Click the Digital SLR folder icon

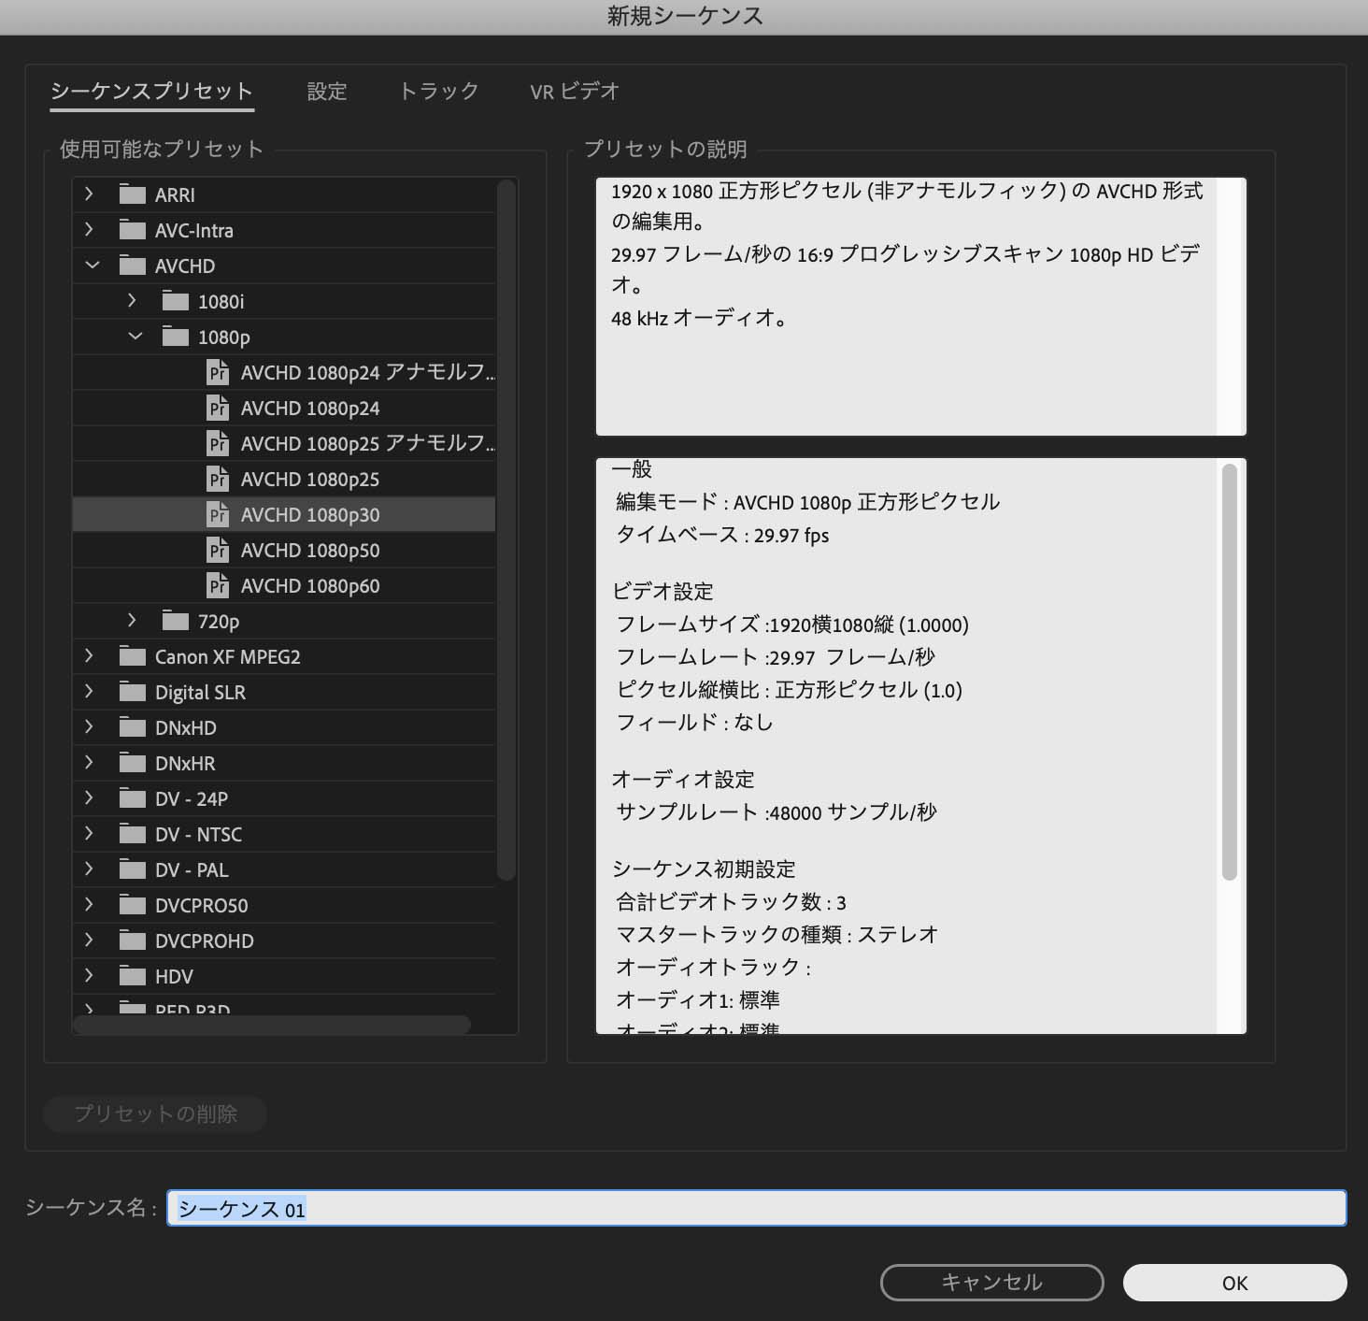click(133, 692)
